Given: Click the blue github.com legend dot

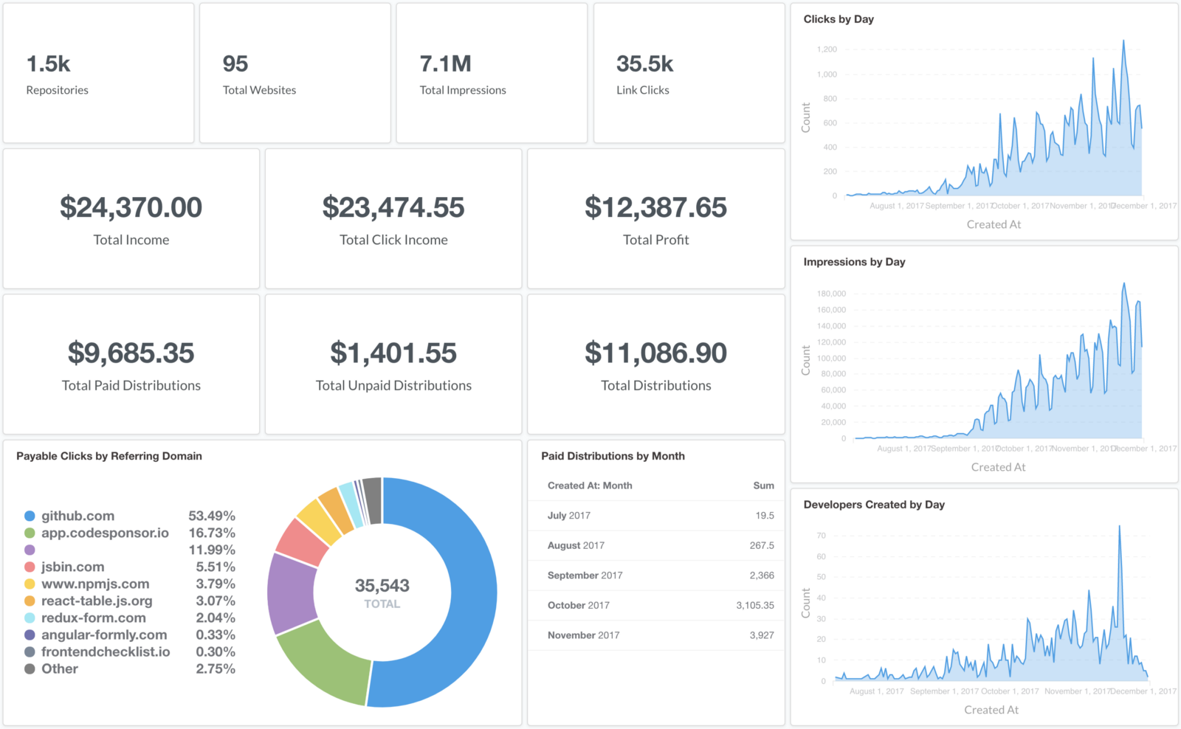Looking at the screenshot, I should [30, 516].
